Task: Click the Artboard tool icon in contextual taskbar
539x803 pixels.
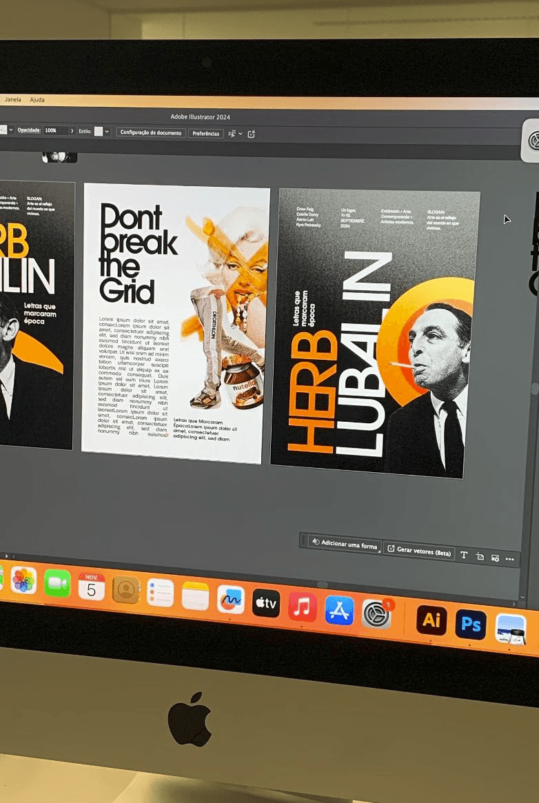Action: (480, 557)
